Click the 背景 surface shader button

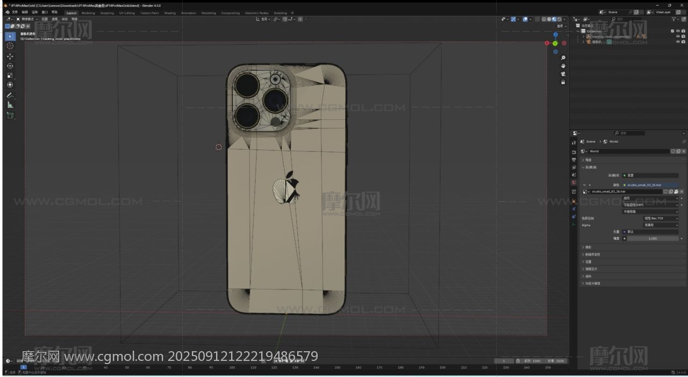pos(650,175)
